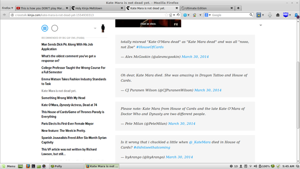
Task: Select the empty circle view icon
Action: [x=54, y=28]
